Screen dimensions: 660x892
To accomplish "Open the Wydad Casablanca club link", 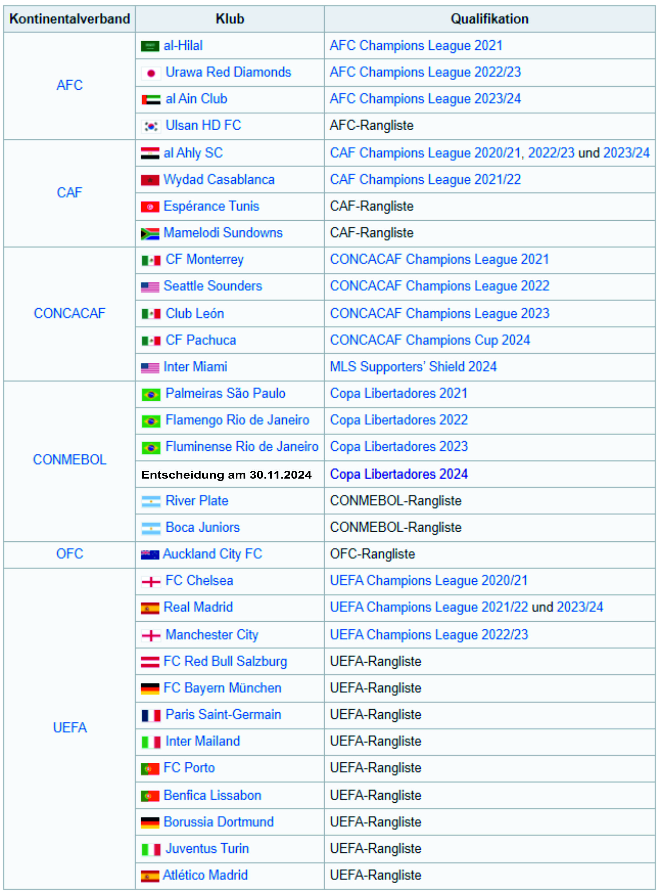I will click(219, 180).
